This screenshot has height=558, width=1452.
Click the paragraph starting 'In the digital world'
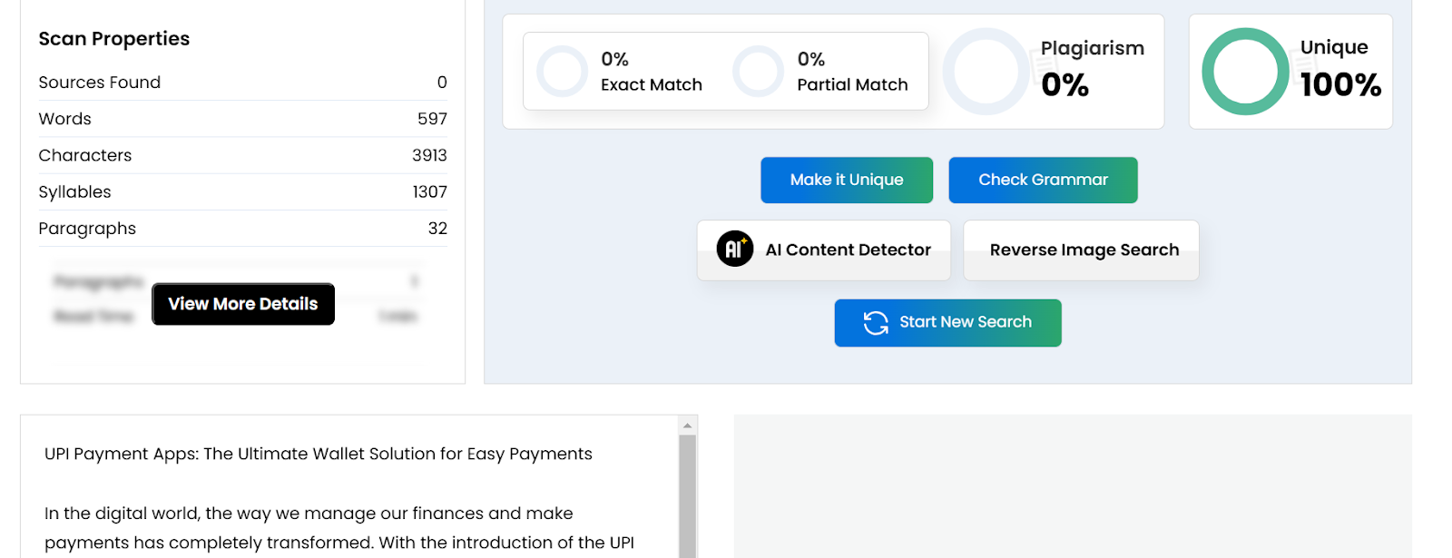[339, 528]
